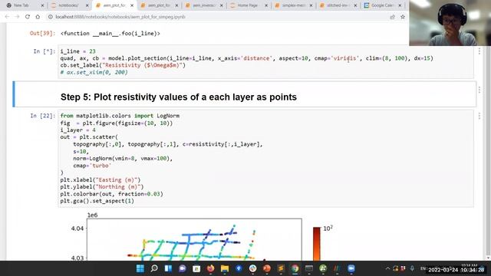491x276 pixels.
Task: Open the blue map pin taskbar app
Action: pyautogui.click(x=239, y=268)
